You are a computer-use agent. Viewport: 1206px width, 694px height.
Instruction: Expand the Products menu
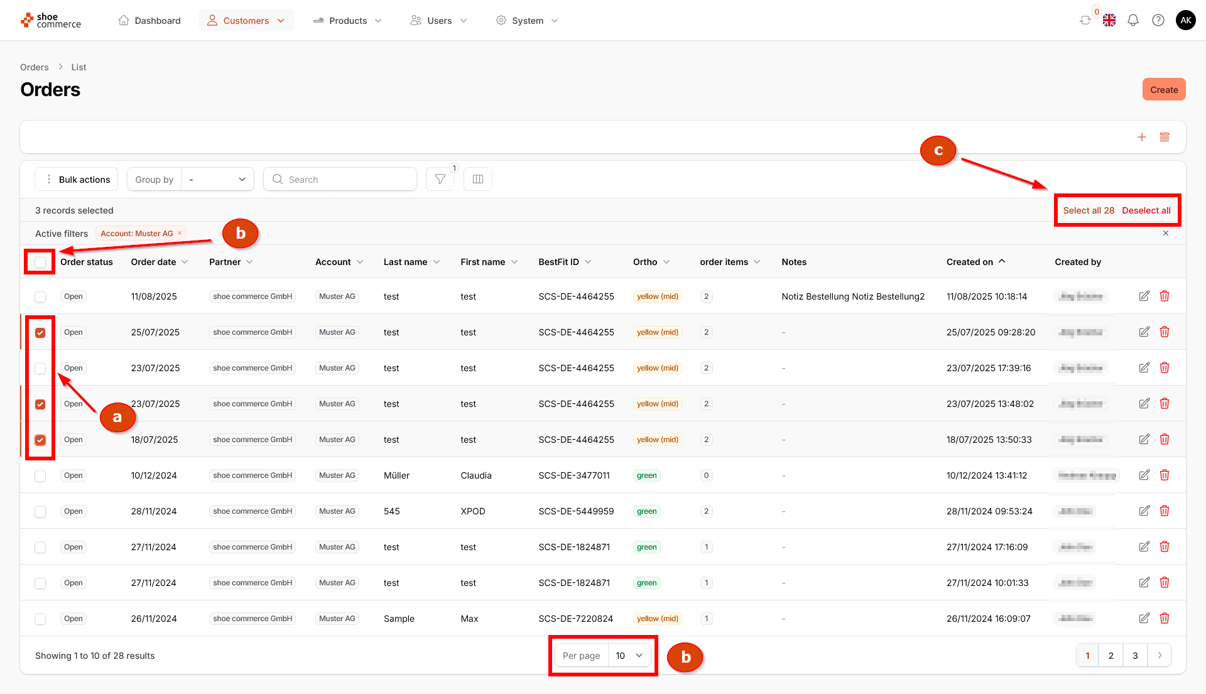click(347, 21)
